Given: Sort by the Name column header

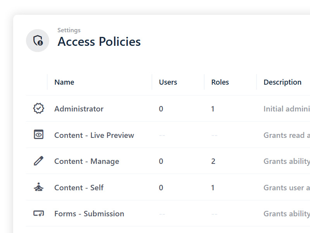Looking at the screenshot, I should pyautogui.click(x=64, y=82).
